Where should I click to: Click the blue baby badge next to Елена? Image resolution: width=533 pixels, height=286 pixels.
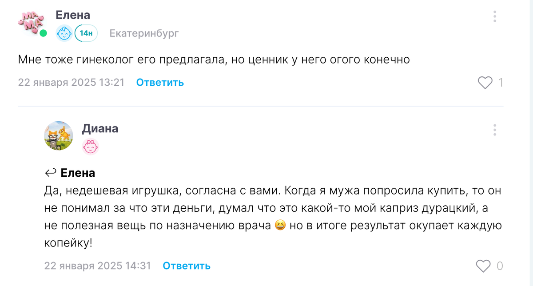[64, 32]
